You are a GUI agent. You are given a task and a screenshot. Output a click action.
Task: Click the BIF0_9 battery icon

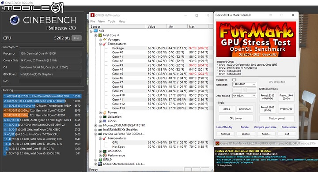(x=100, y=160)
